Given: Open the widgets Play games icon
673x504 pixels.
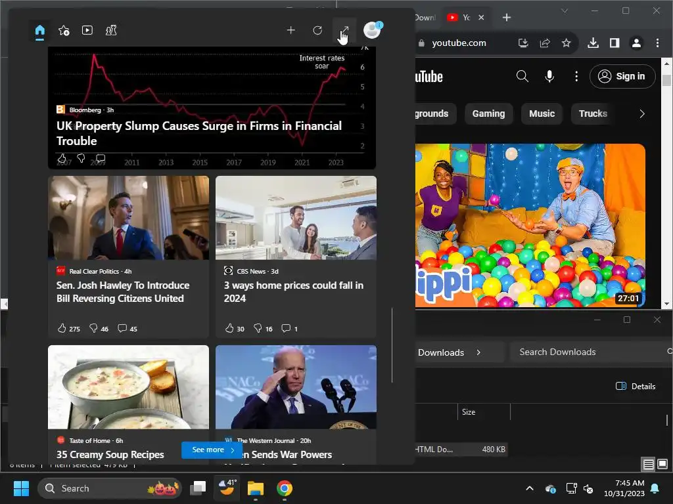Looking at the screenshot, I should [110, 30].
